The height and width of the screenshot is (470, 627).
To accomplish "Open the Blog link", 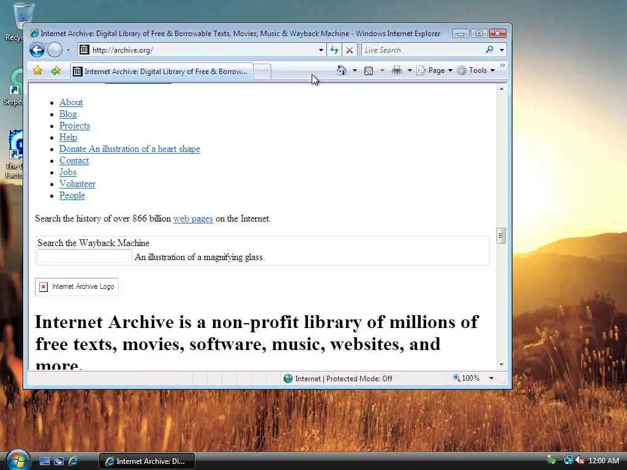I will pos(68,114).
